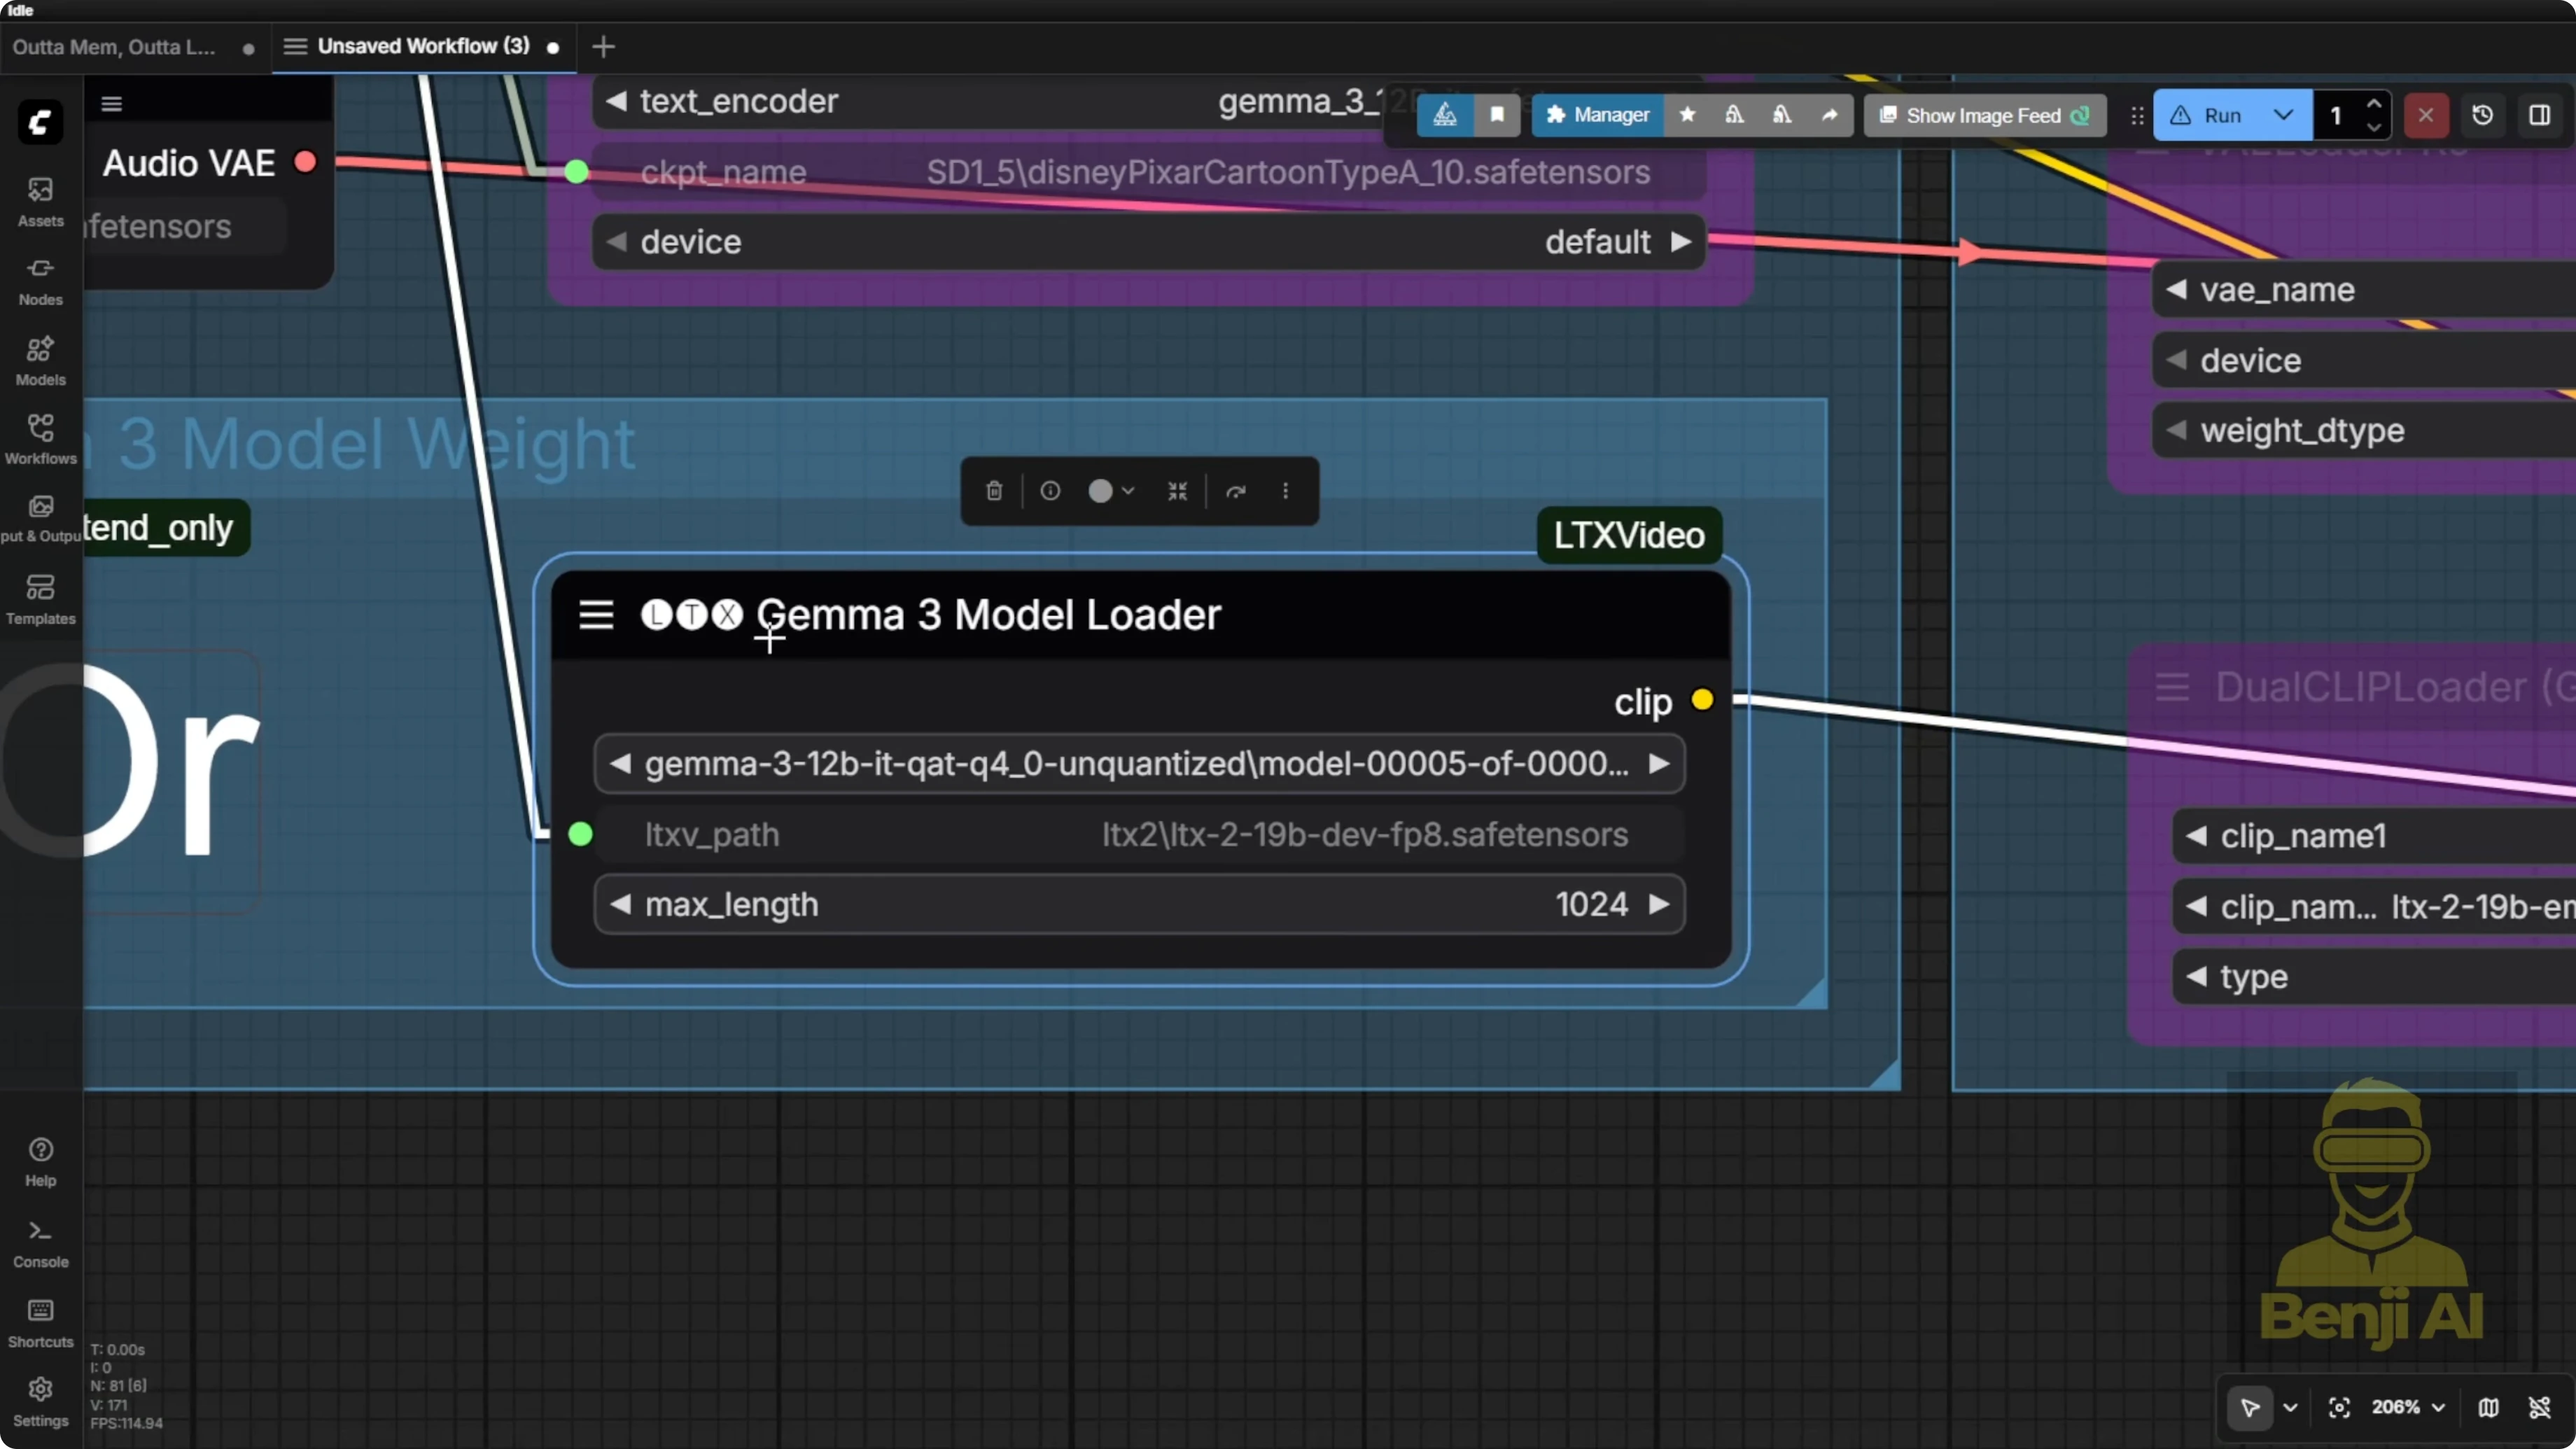
Task: Open the Templates panel
Action: 40,599
